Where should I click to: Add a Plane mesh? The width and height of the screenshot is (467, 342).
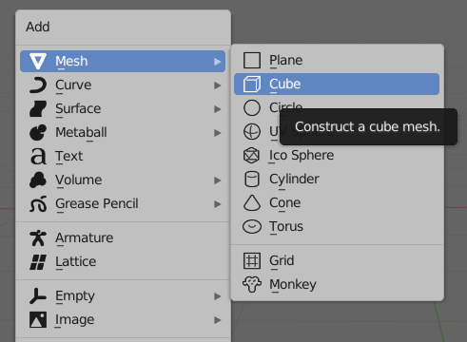337,60
